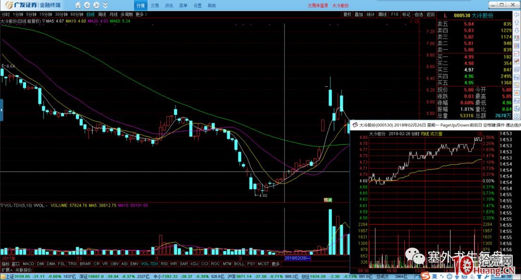The height and width of the screenshot is (280, 521).
Task: Switch chart to 30分钟 period
Action: click(61, 14)
